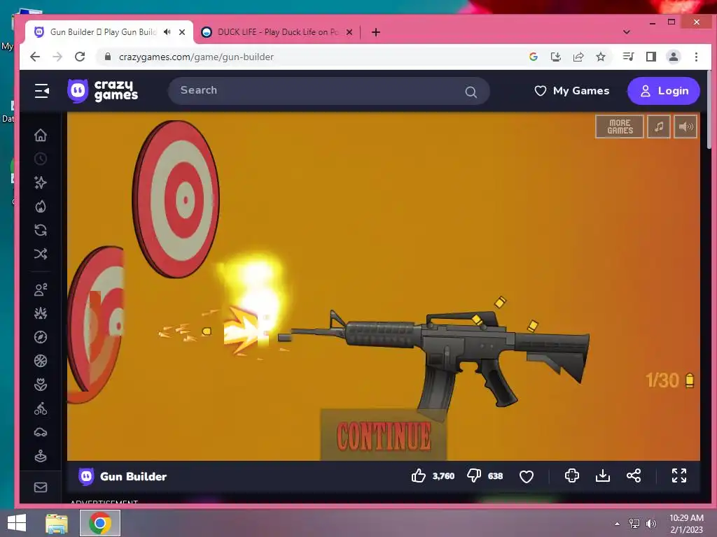Bookmark this page with the star

600,57
